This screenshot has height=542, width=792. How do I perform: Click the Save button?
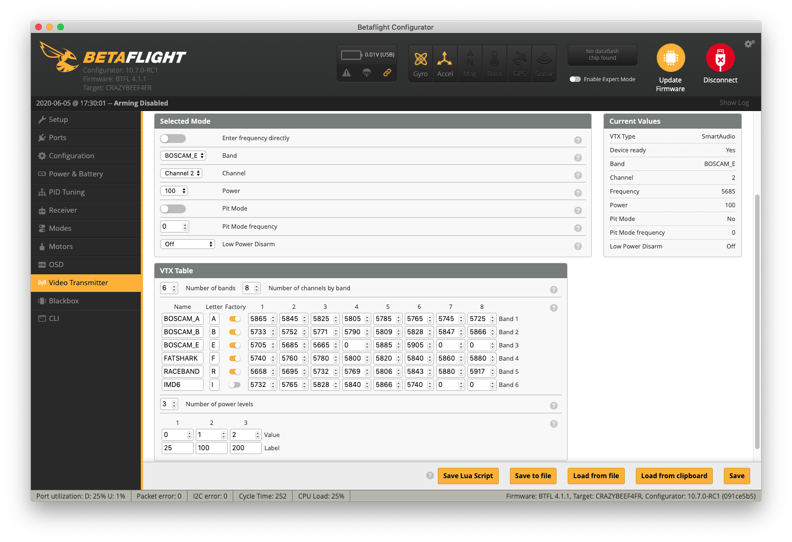pos(737,476)
